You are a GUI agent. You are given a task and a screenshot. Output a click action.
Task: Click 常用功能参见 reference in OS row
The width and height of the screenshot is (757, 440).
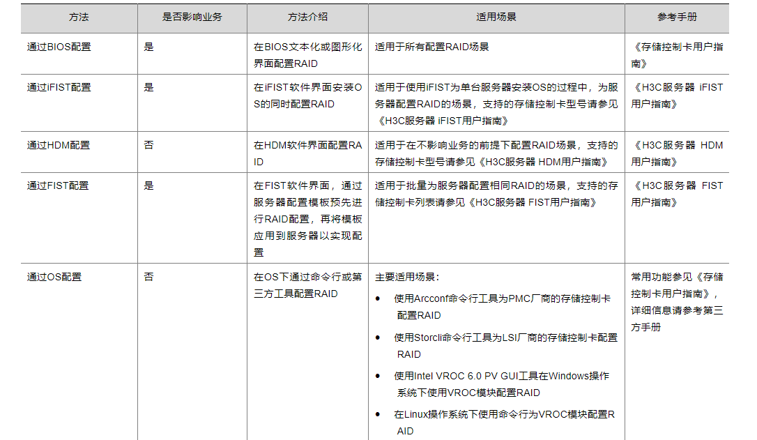click(x=677, y=303)
